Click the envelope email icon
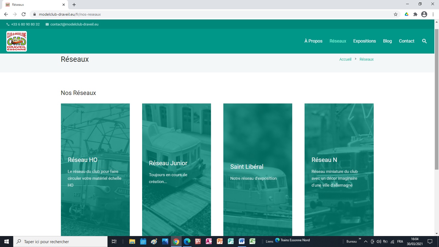Image resolution: width=439 pixels, height=247 pixels. (47, 24)
